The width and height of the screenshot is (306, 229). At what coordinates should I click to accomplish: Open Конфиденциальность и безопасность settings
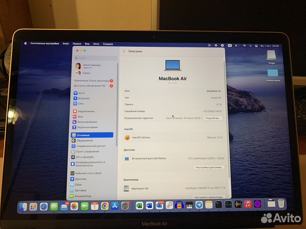[88, 164]
